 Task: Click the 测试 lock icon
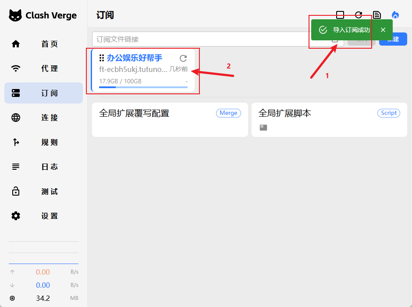[x=16, y=191]
